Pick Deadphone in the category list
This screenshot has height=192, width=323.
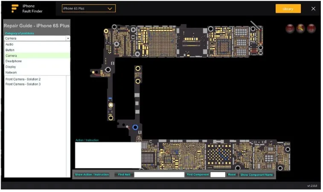click(x=37, y=61)
